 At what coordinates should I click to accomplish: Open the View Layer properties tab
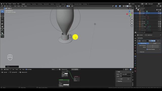(x=135, y=43)
